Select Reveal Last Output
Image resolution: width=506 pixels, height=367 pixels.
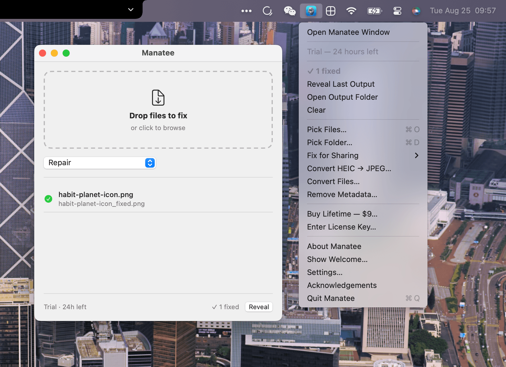coord(363,84)
